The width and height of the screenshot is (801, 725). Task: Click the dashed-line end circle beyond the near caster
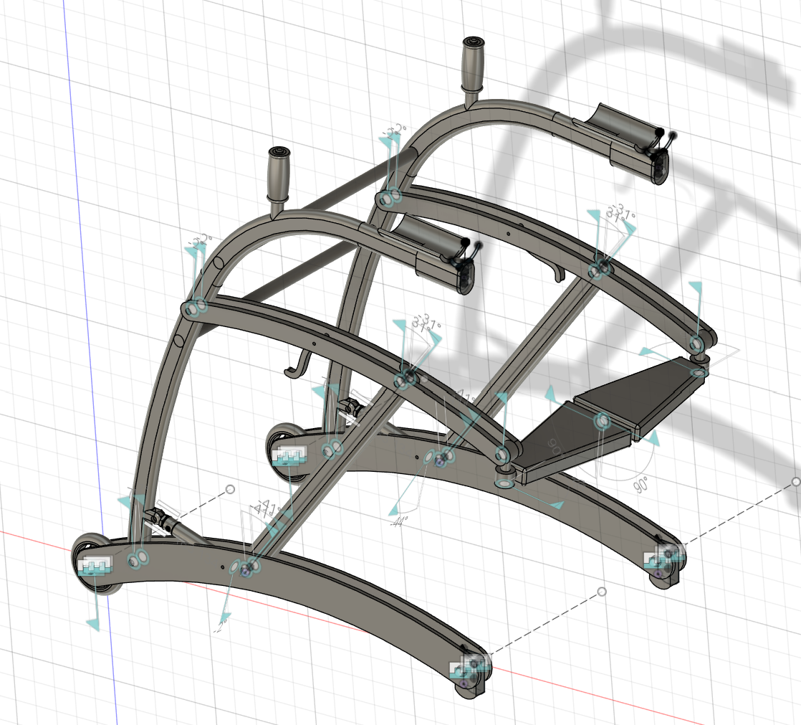pos(603,592)
